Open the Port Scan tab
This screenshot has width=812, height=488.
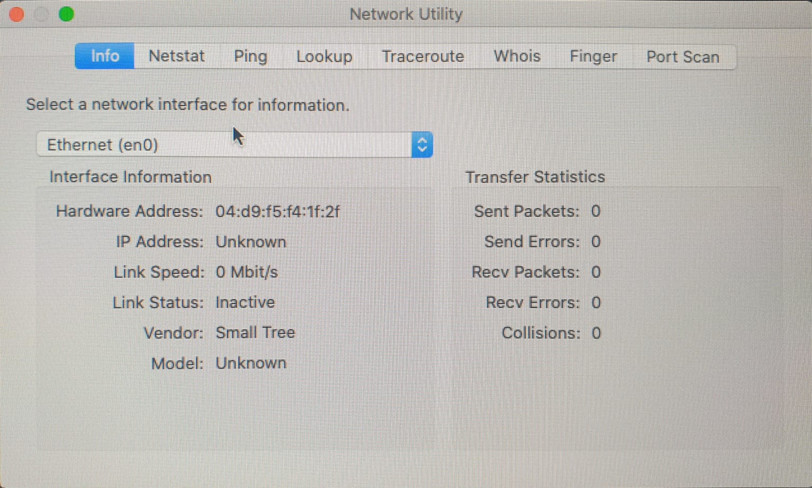point(682,57)
